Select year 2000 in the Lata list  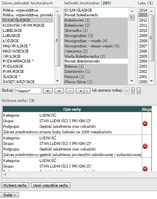[143, 82]
